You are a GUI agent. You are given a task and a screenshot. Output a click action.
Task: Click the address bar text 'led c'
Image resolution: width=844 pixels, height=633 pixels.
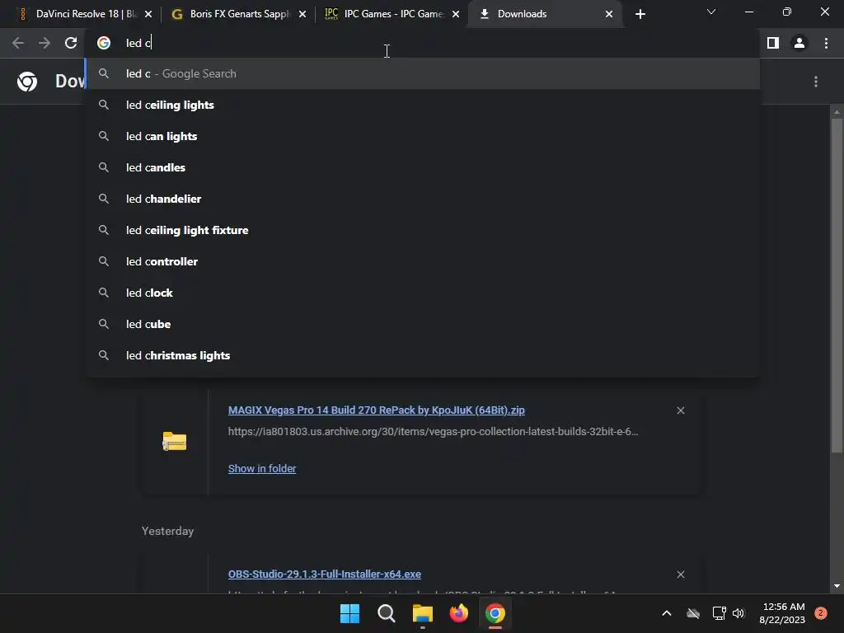[138, 43]
